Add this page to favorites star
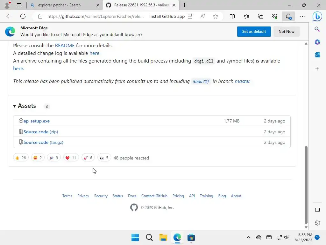 [216, 16]
